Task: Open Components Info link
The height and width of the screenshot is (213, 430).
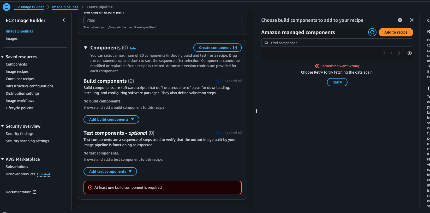Action: point(133,48)
